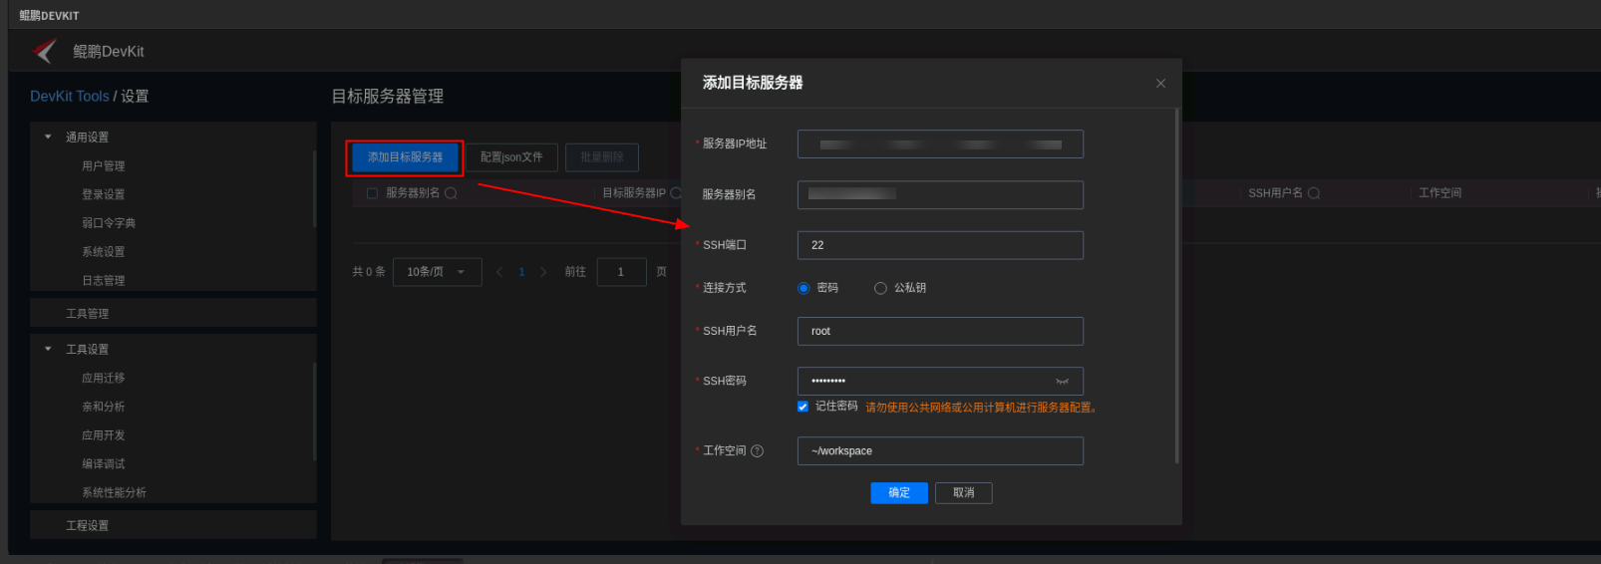
Task: Open 日志管理 item
Action: 104,281
